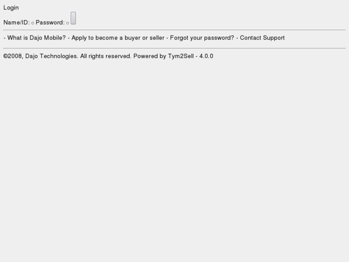This screenshot has width=349, height=262.
Task: Click the Login heading text
Action: [x=11, y=8]
